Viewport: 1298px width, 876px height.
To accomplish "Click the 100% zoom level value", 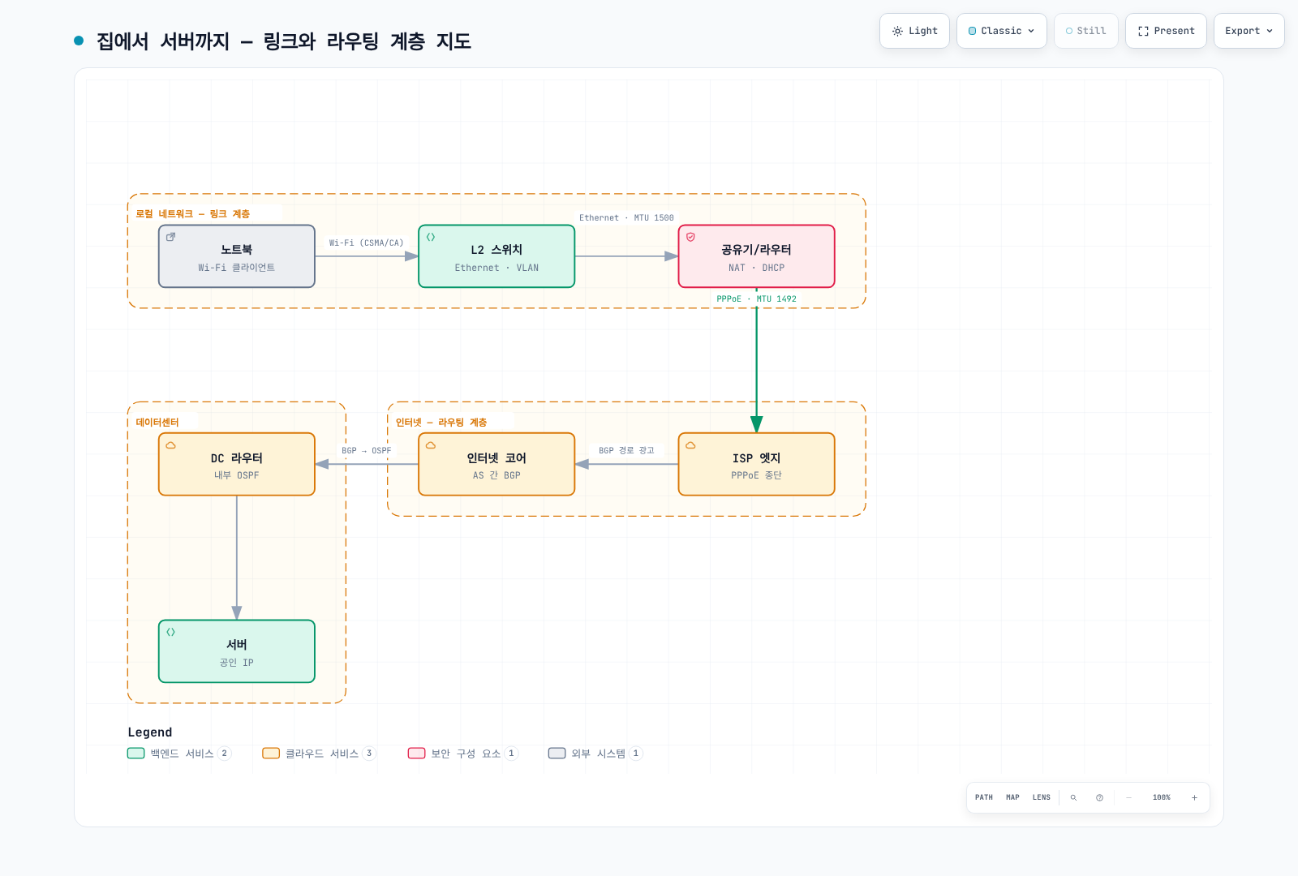I will pyautogui.click(x=1162, y=797).
